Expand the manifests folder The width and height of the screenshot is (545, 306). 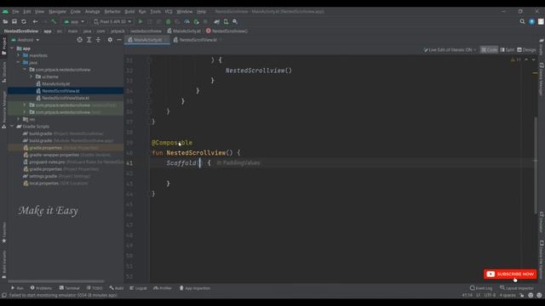point(19,55)
